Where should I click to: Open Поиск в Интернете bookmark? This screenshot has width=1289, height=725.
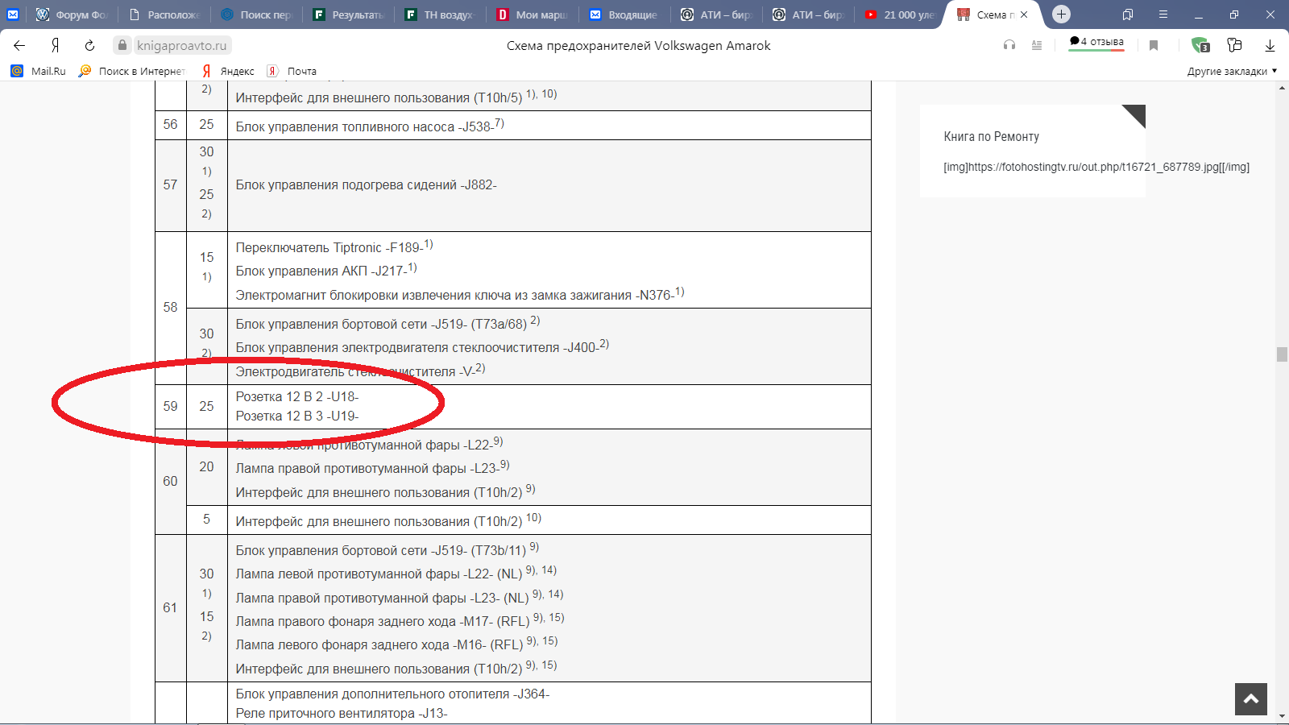[132, 71]
